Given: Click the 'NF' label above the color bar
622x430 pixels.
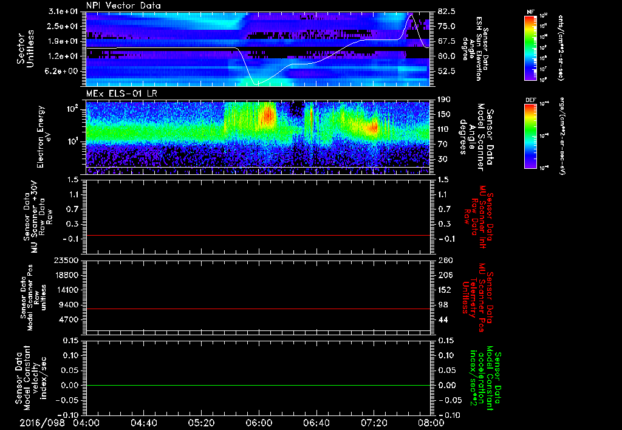Looking at the screenshot, I should (530, 12).
